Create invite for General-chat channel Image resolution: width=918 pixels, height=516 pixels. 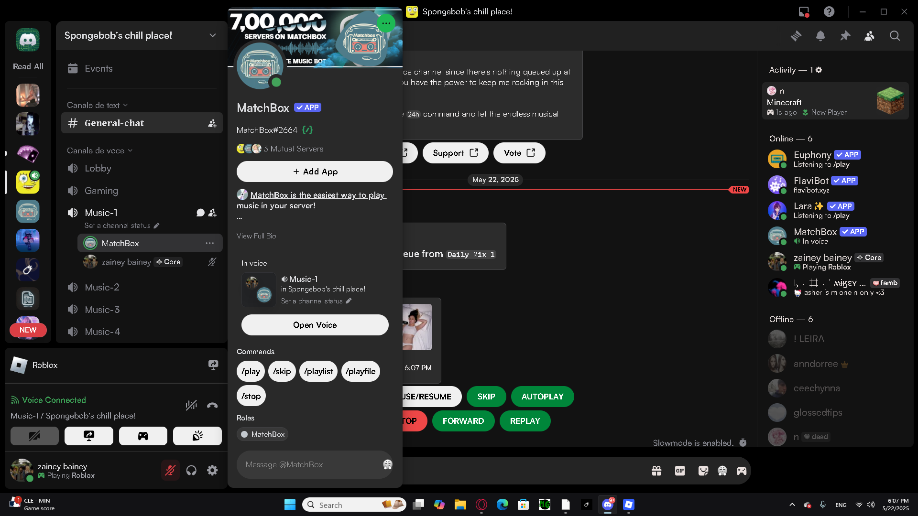tap(212, 123)
